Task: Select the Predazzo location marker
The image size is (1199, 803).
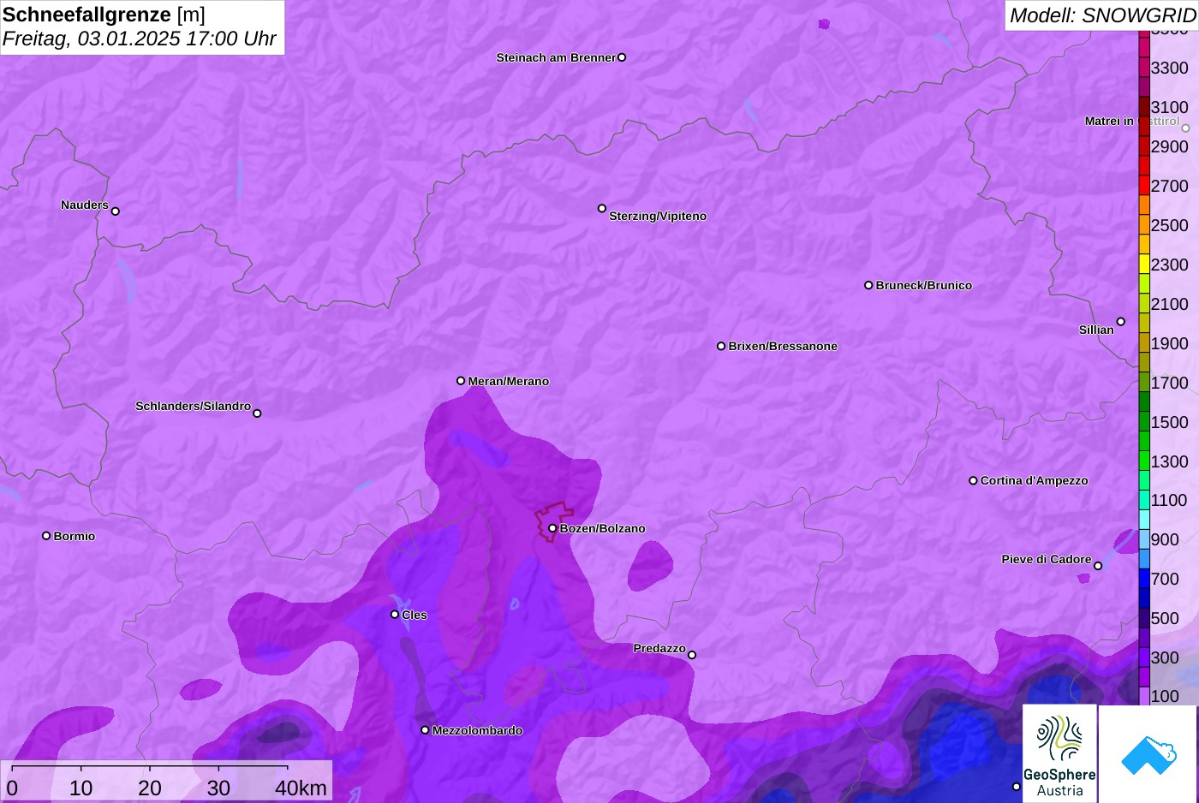Action: coord(692,655)
